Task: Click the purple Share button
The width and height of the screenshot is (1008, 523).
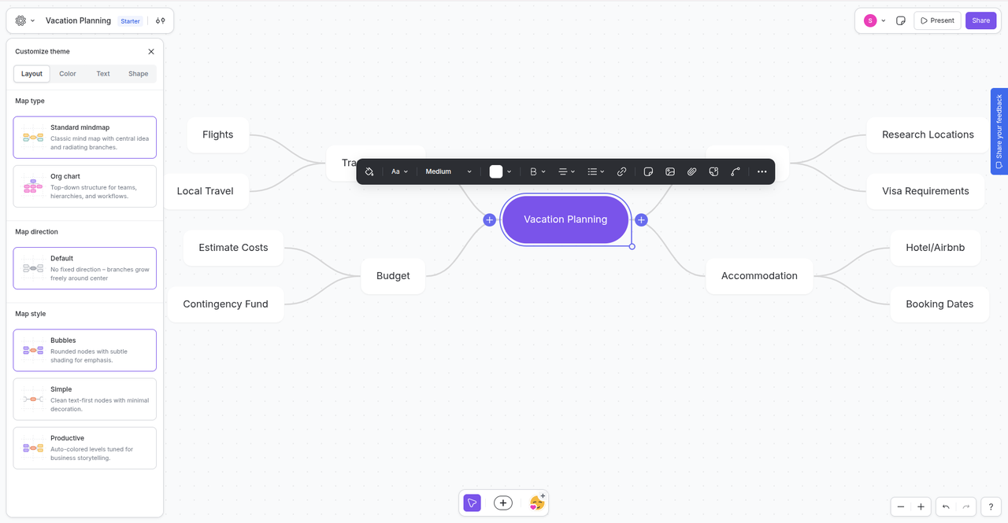Action: click(x=981, y=20)
